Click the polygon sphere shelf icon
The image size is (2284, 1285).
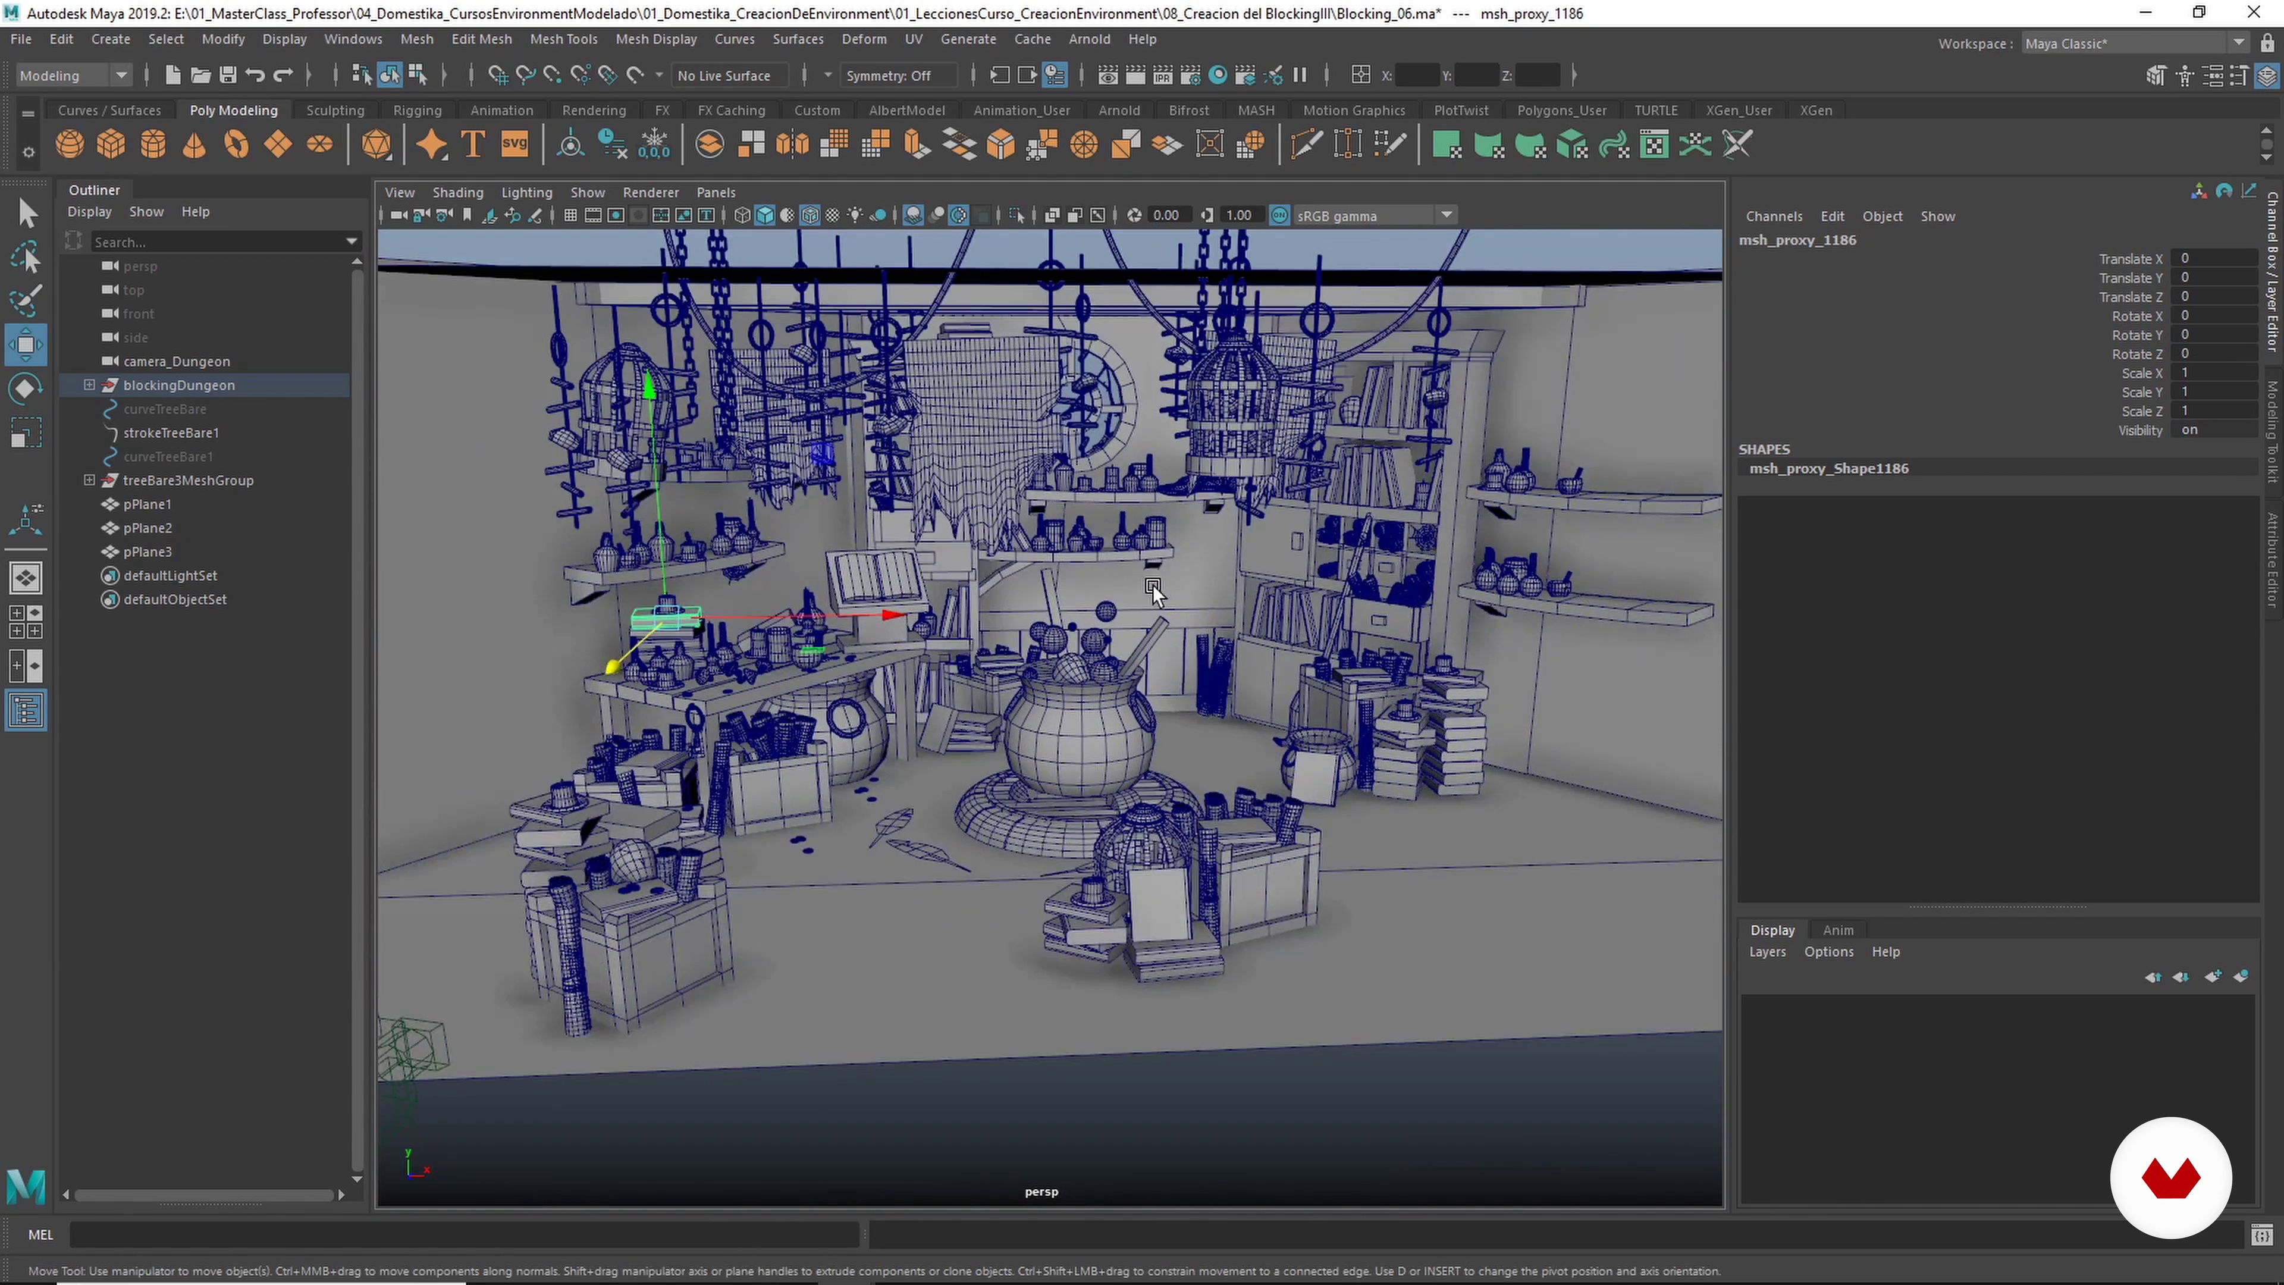[x=70, y=145]
